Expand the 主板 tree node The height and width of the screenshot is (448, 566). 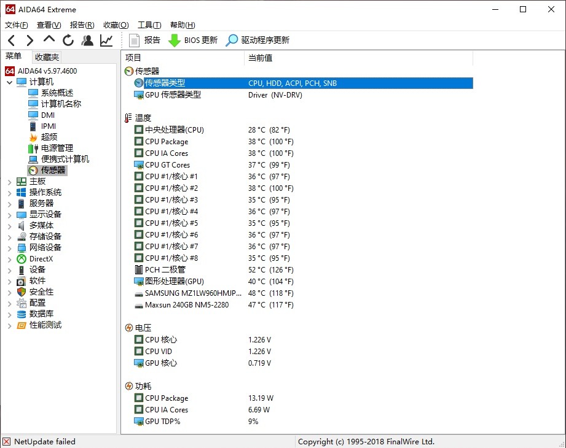pyautogui.click(x=10, y=182)
